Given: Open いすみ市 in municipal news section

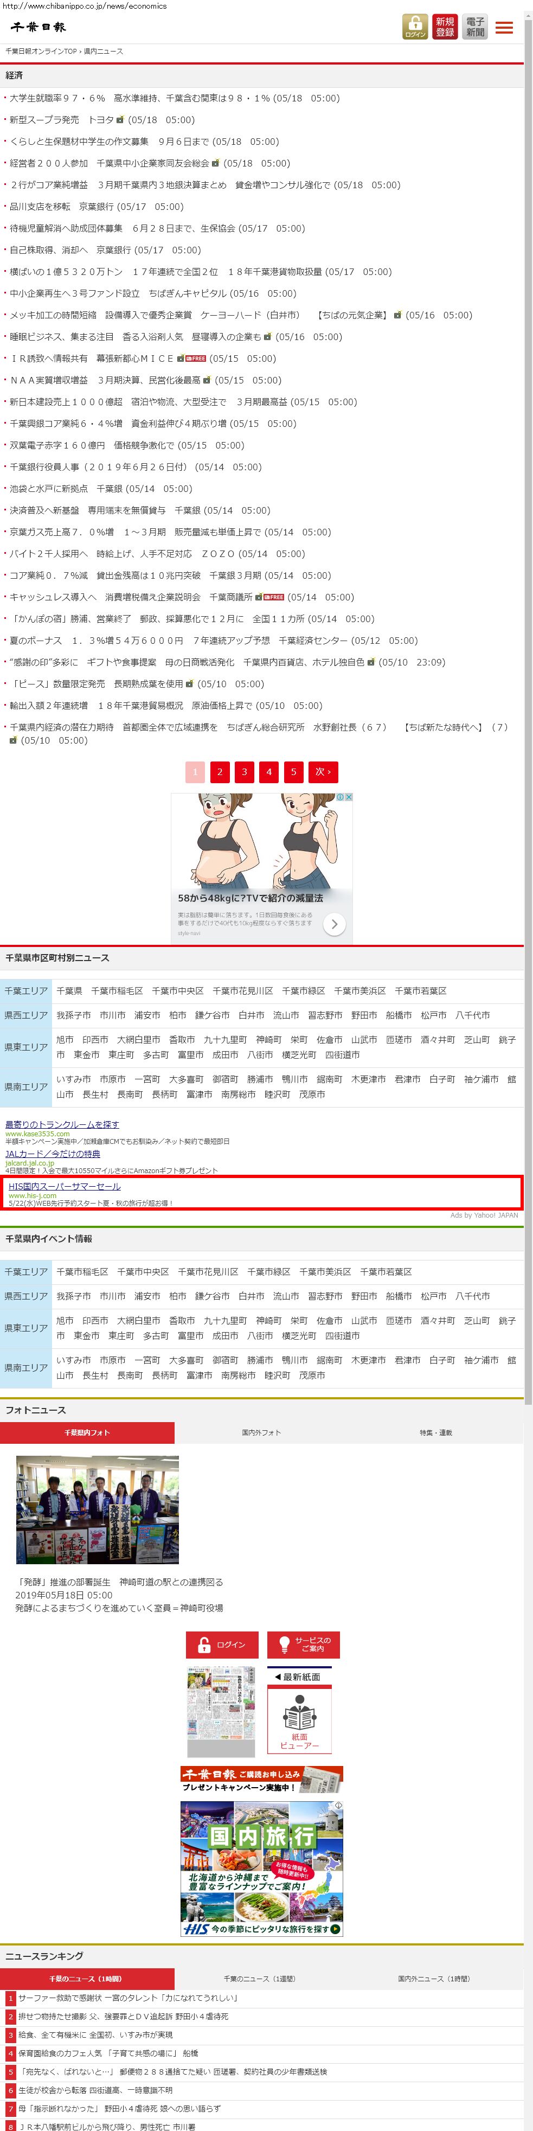Looking at the screenshot, I should [74, 1079].
